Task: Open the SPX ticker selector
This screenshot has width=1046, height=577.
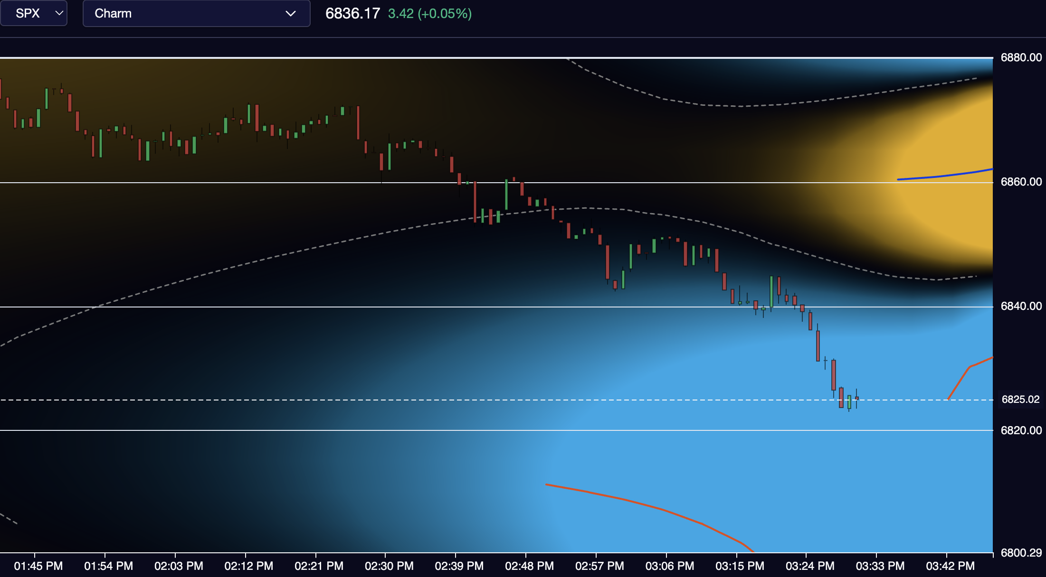Action: coord(33,13)
